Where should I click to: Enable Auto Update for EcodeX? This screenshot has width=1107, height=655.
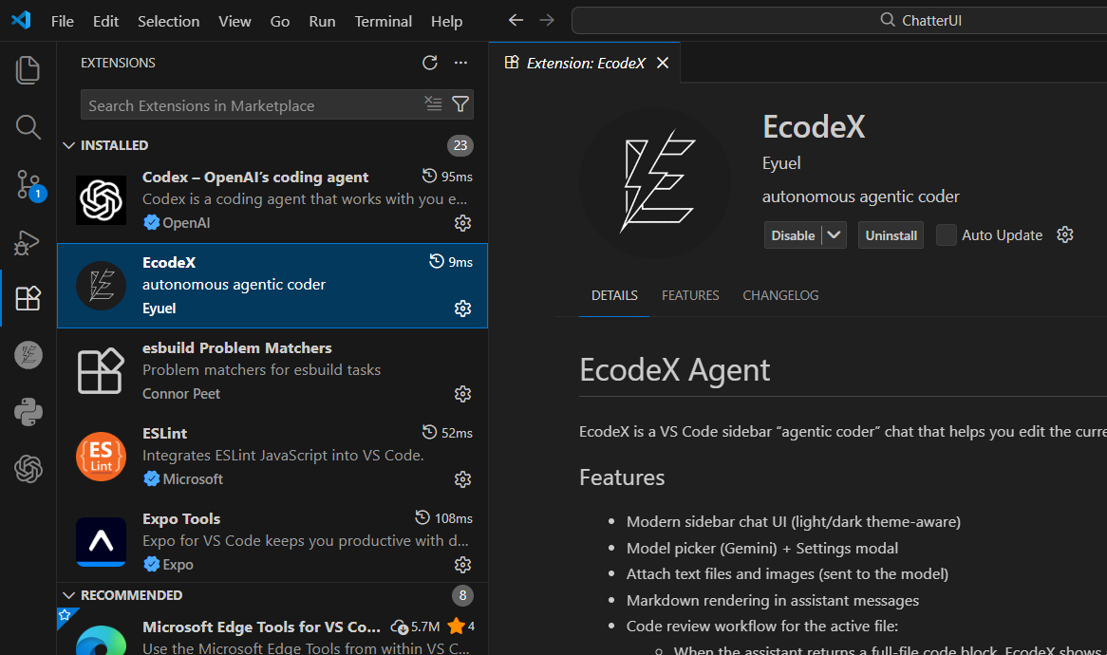pos(946,234)
